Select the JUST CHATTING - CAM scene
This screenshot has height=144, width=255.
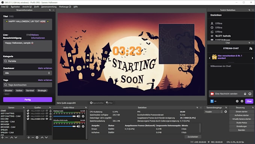pyautogui.click(x=10, y=116)
